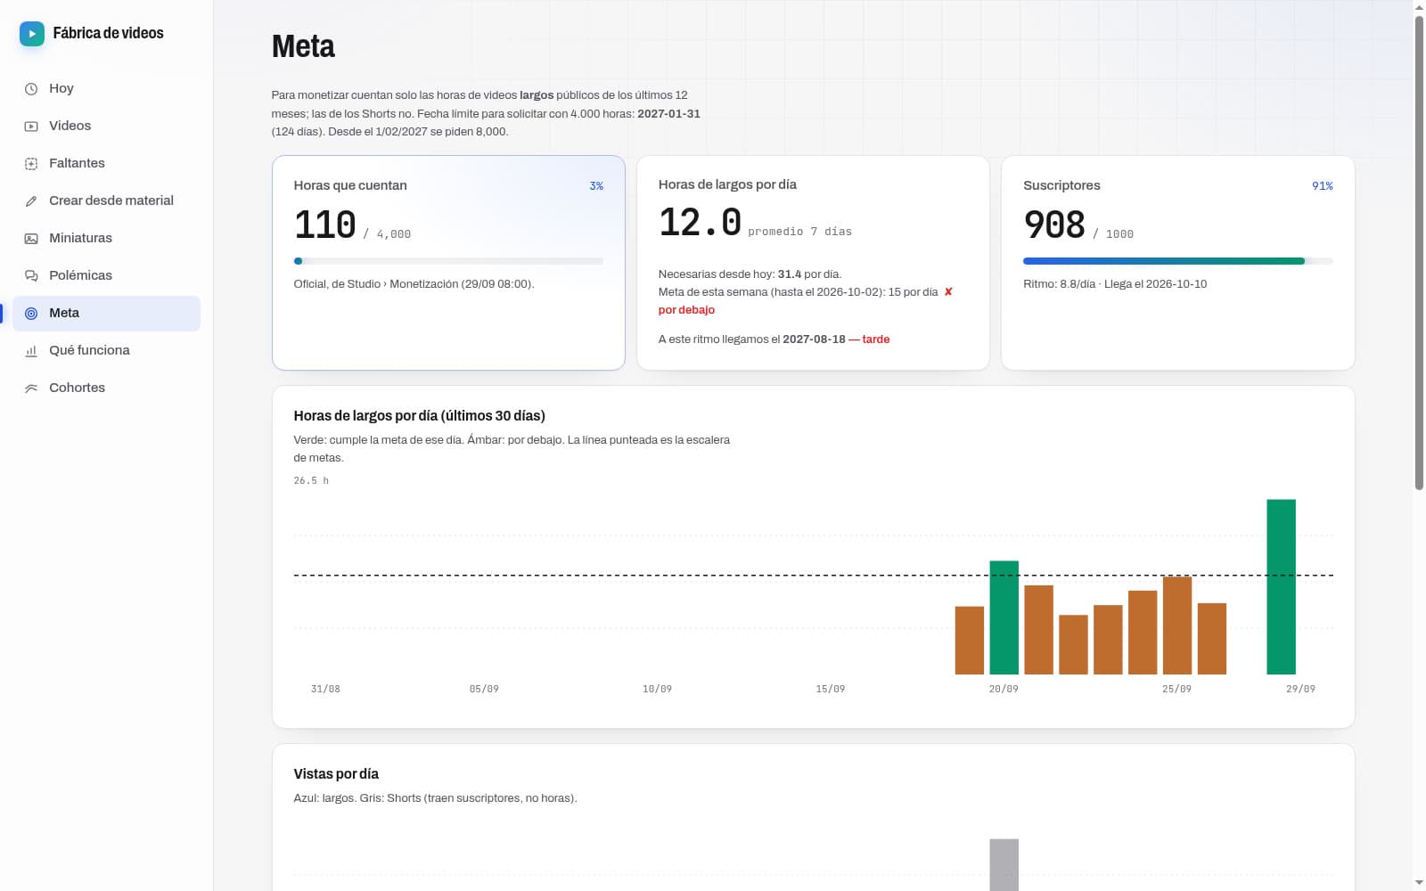Click the 'Ritmo: 8.8/día' subscriber pace text
This screenshot has height=891, width=1426.
click(x=1059, y=284)
